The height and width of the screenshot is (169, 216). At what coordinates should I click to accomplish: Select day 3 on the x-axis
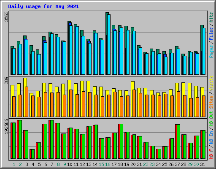(x=27, y=164)
